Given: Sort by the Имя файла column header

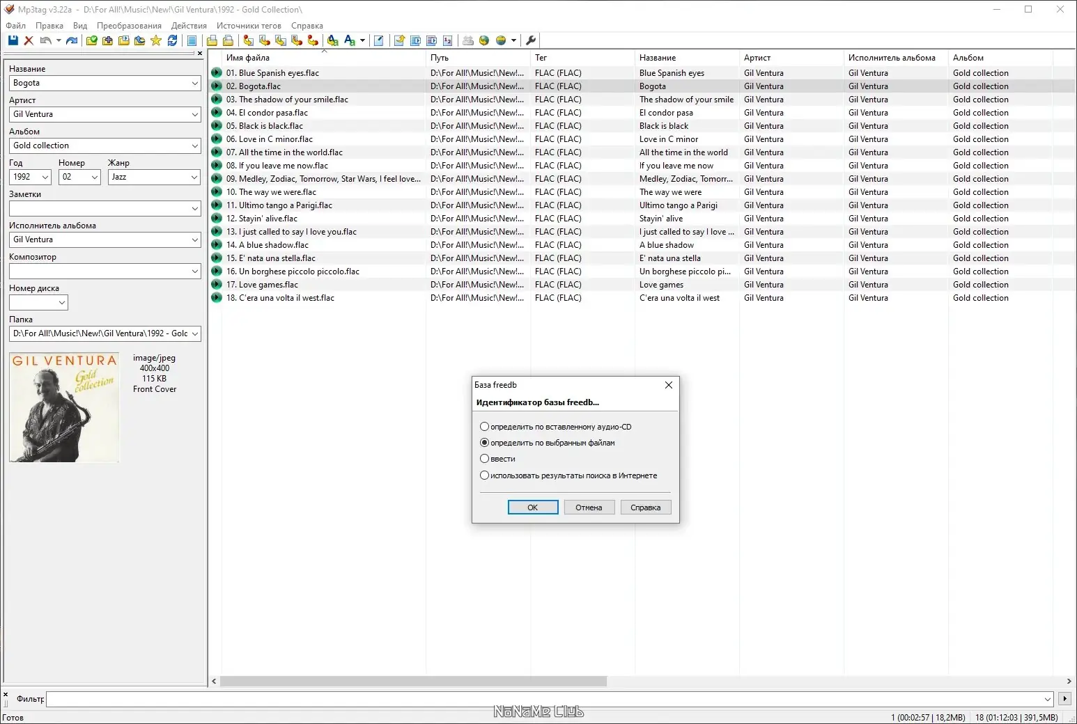Looking at the screenshot, I should [324, 58].
